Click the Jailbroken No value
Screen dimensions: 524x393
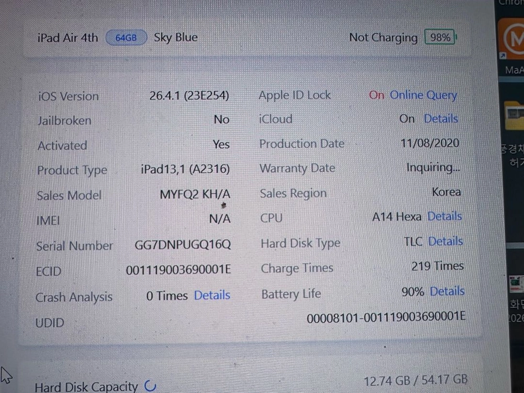pos(221,119)
